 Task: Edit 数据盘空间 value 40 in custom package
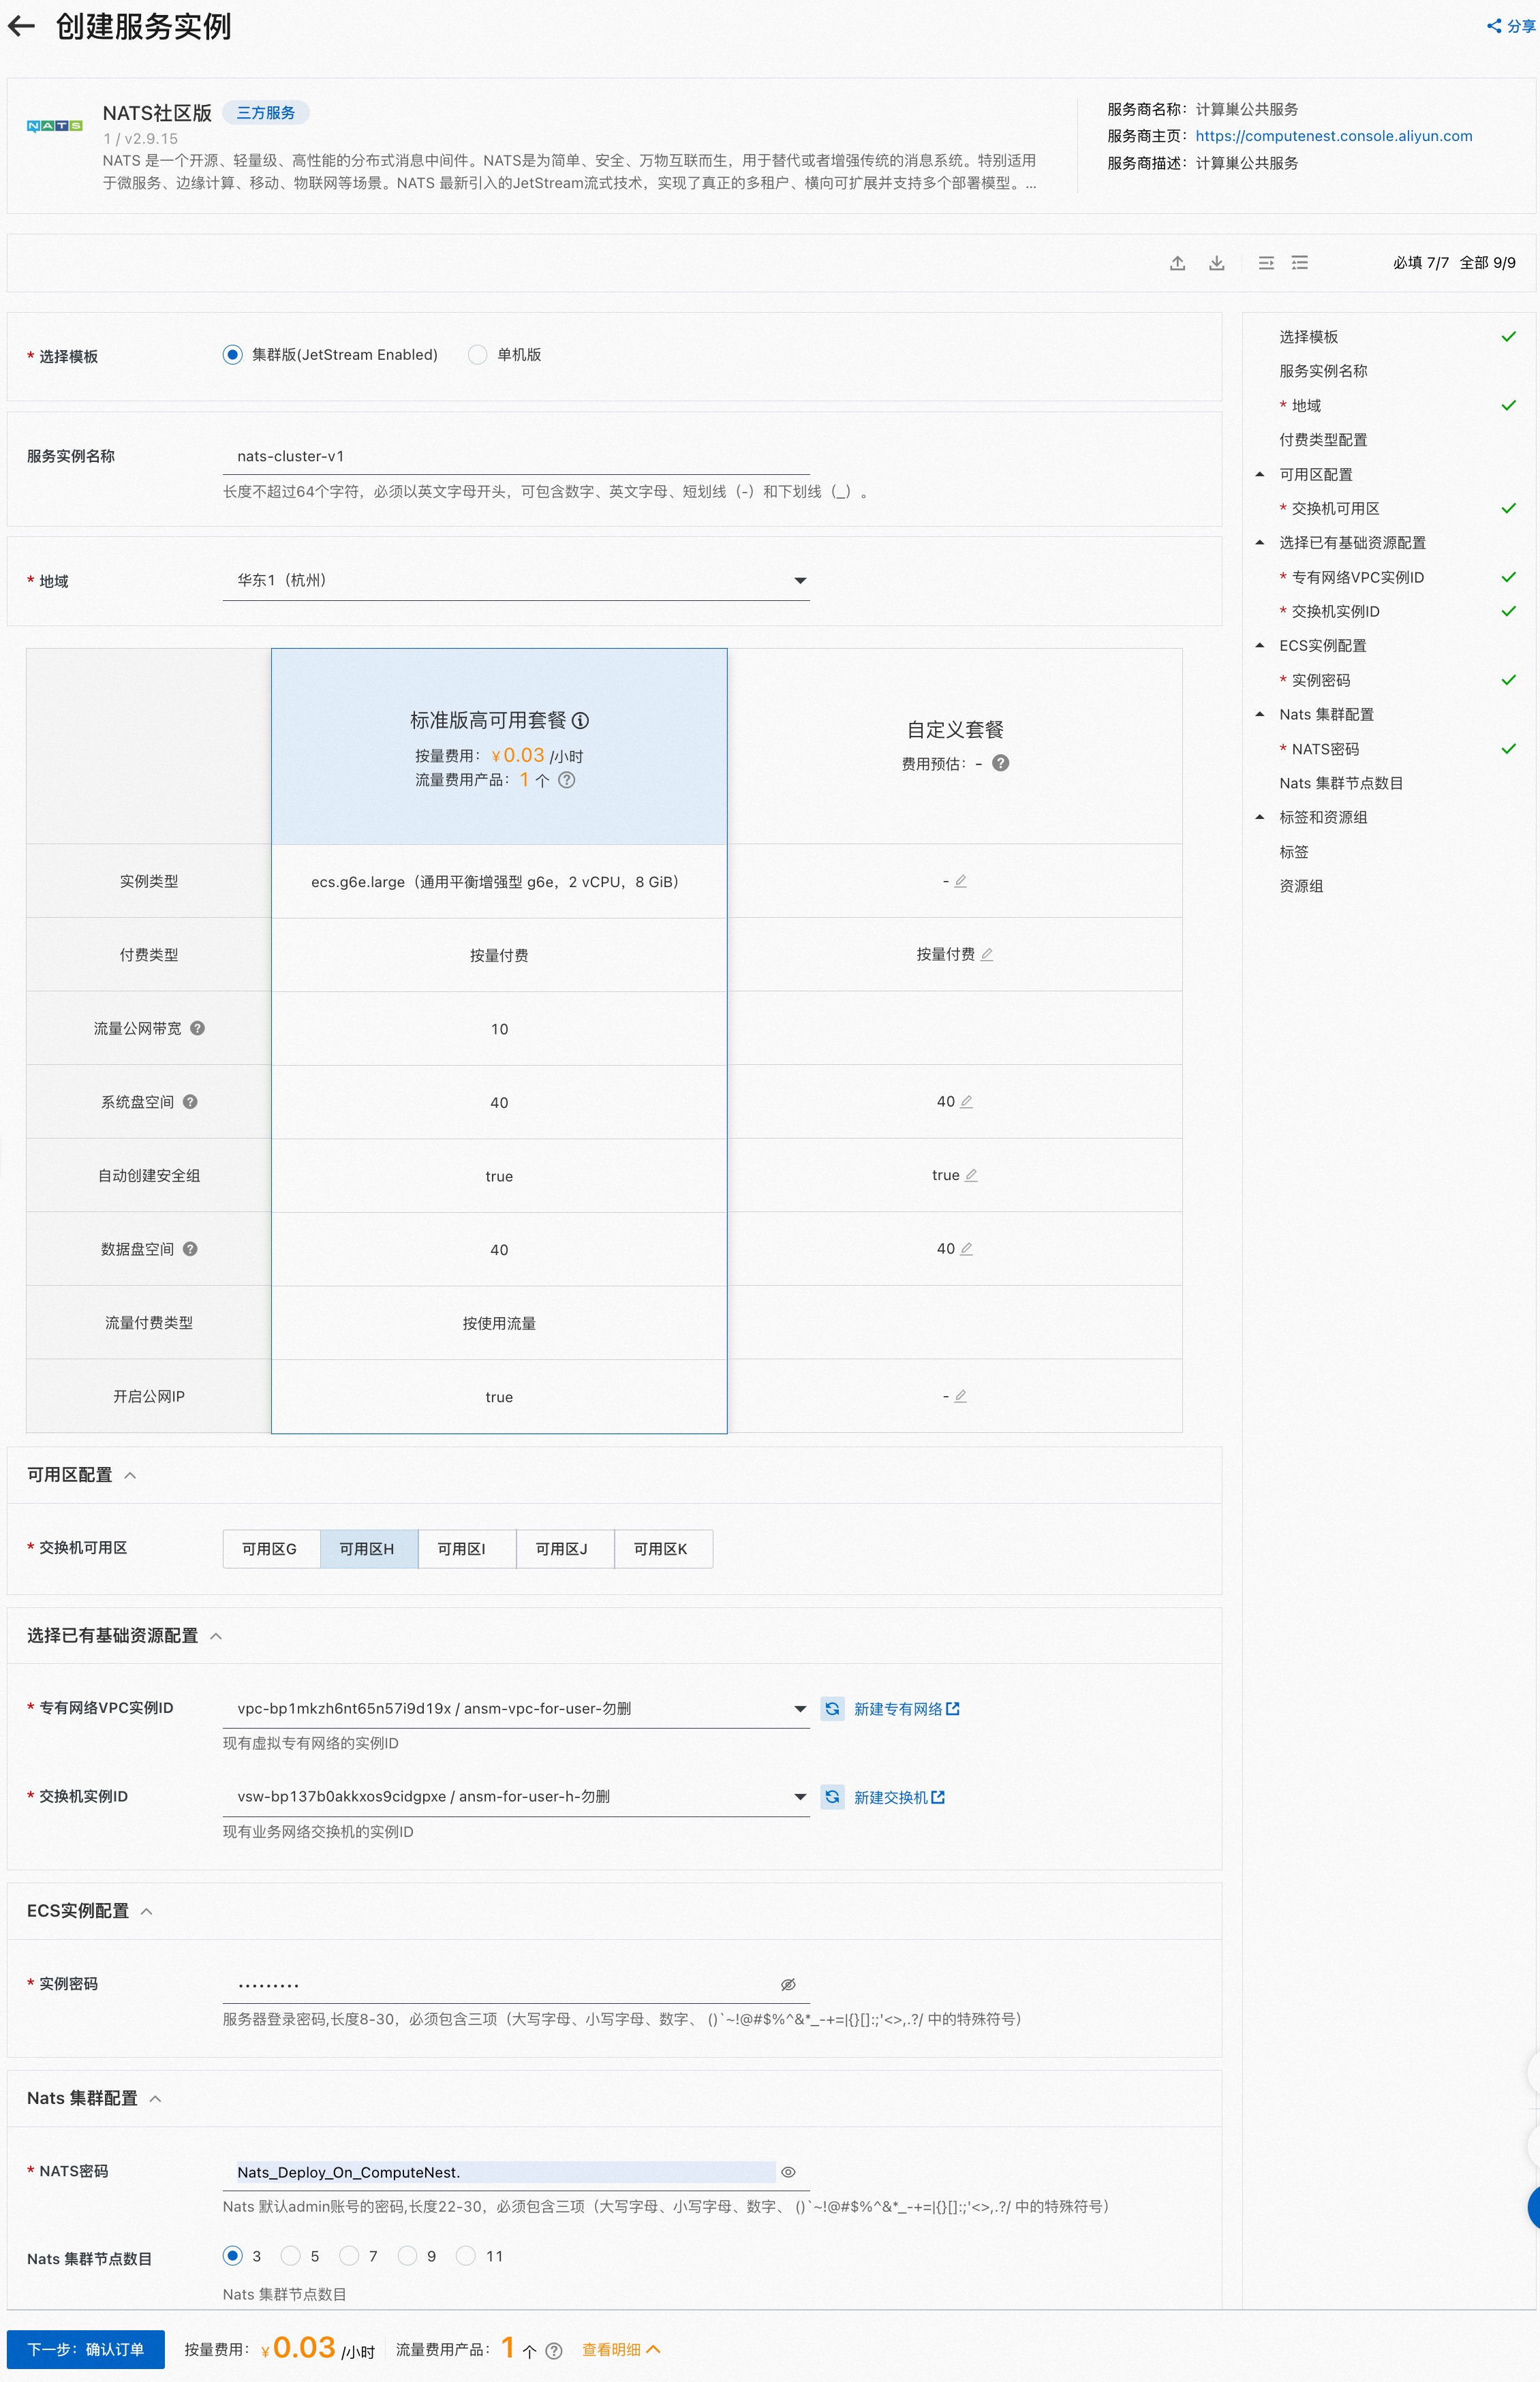point(966,1248)
